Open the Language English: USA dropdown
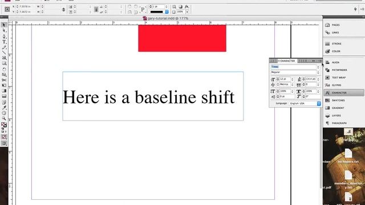Image resolution: width=365 pixels, height=205 pixels. (x=305, y=104)
